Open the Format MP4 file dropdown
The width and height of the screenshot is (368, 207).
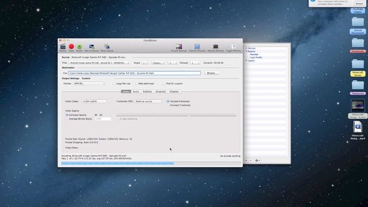click(90, 83)
